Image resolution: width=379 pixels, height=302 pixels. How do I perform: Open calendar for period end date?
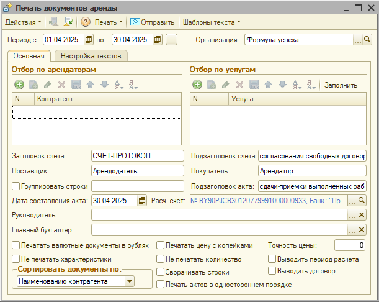pyautogui.click(x=157, y=40)
